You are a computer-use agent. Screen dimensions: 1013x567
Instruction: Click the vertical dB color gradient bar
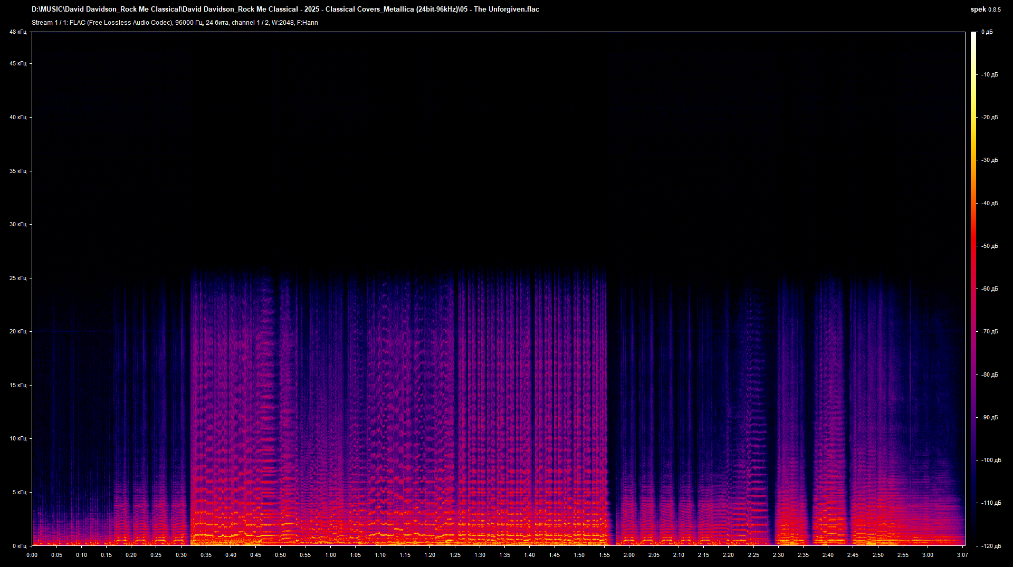(974, 289)
